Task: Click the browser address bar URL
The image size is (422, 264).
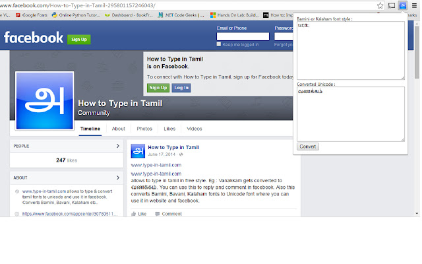Action: tap(78, 5)
